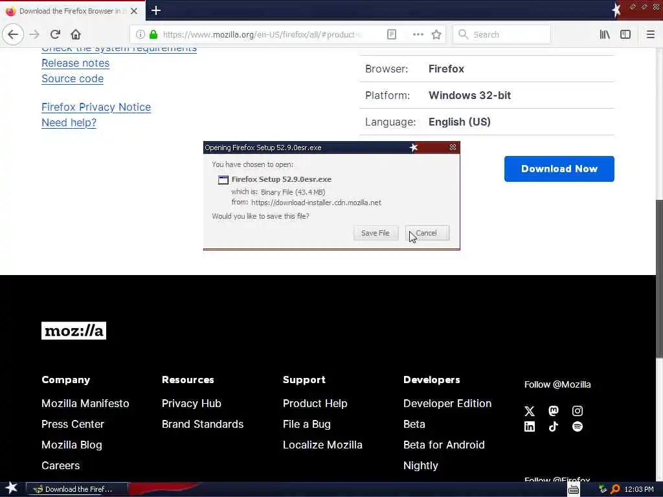Click the keyboard icon in system tray
Screen dimensions: 663x497
coord(574,489)
